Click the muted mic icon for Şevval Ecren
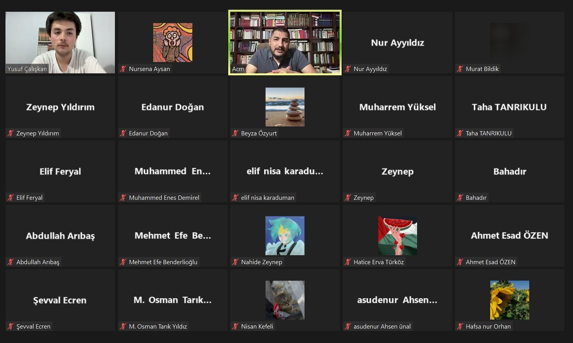Image resolution: width=573 pixels, height=343 pixels. point(11,327)
